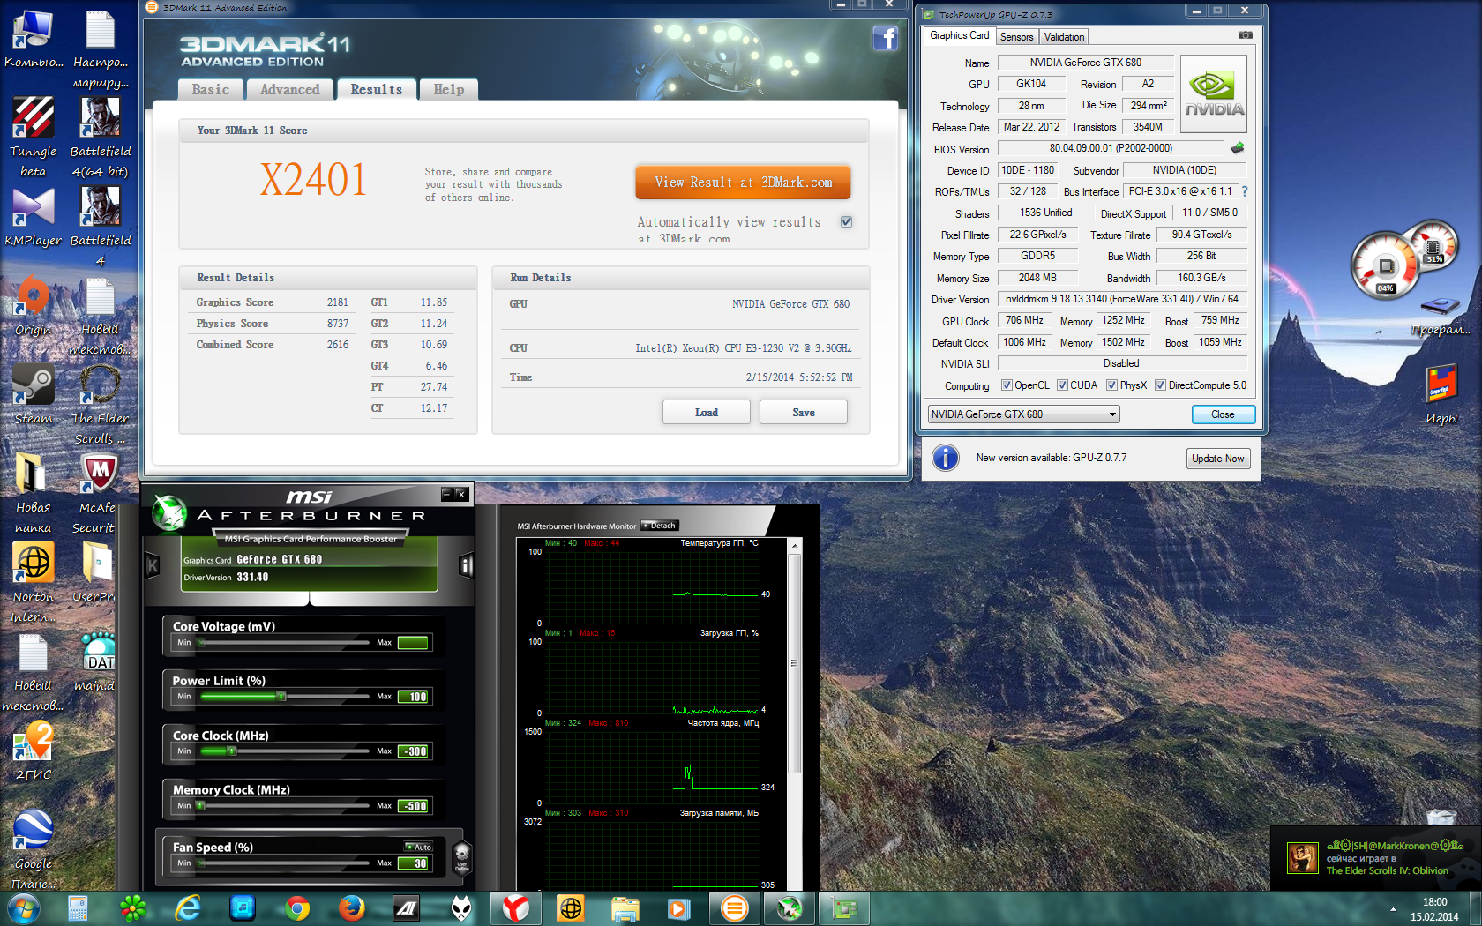The image size is (1482, 926).
Task: Click the Core Clock value field
Action: click(413, 751)
